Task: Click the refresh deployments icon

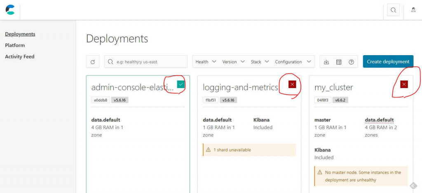Action: point(93,62)
